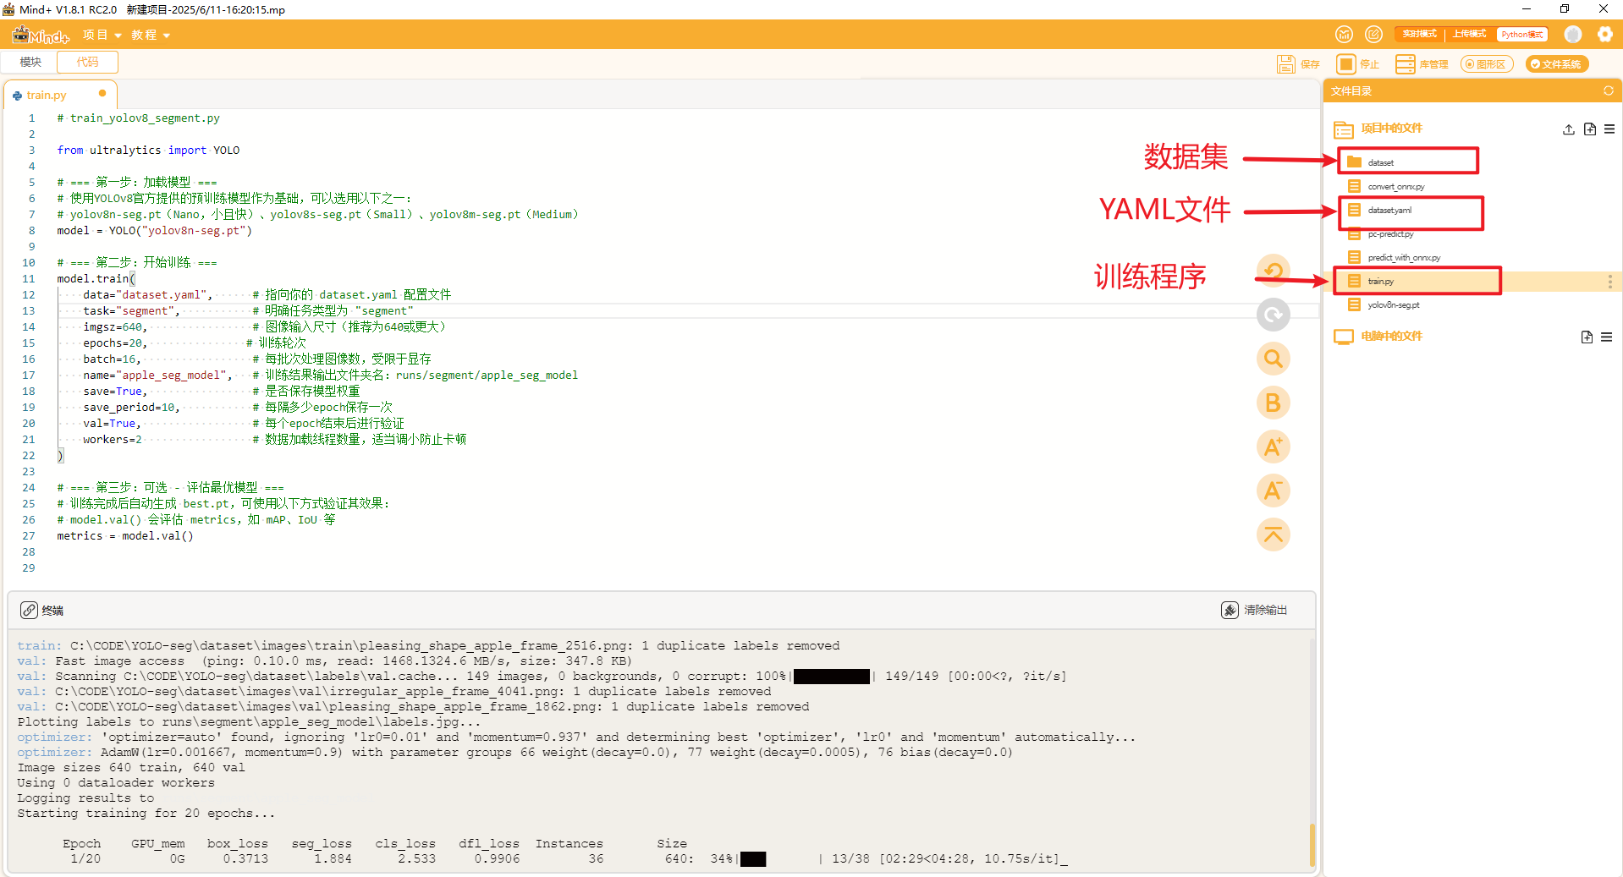Open train.py more options dots
Screen dimensions: 1623x877
(1609, 281)
